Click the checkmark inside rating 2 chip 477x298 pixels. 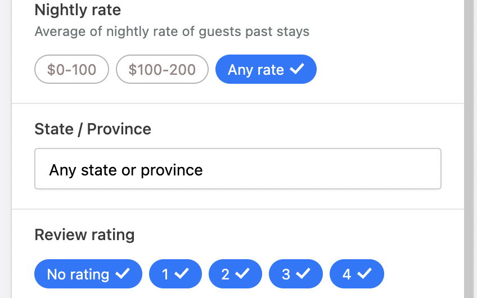pos(242,273)
